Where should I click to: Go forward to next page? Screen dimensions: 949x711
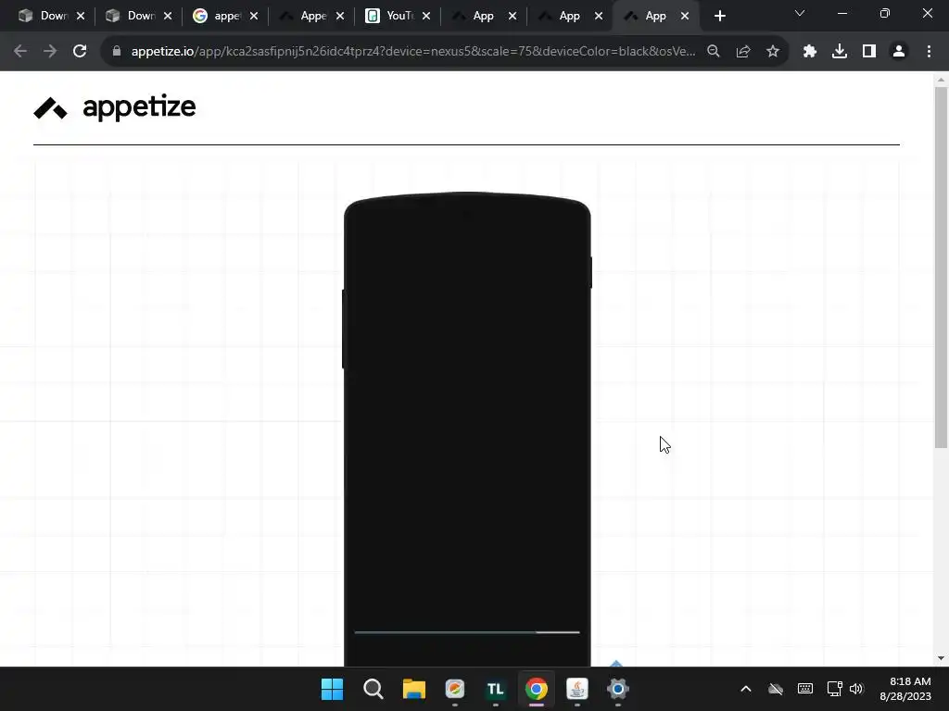50,52
